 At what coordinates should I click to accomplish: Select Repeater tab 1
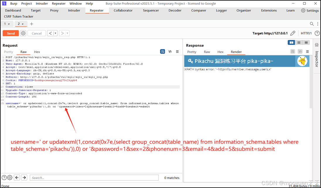(5, 24)
